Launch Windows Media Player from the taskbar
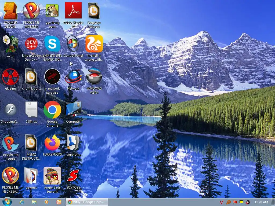275x206 pixels. [46, 202]
